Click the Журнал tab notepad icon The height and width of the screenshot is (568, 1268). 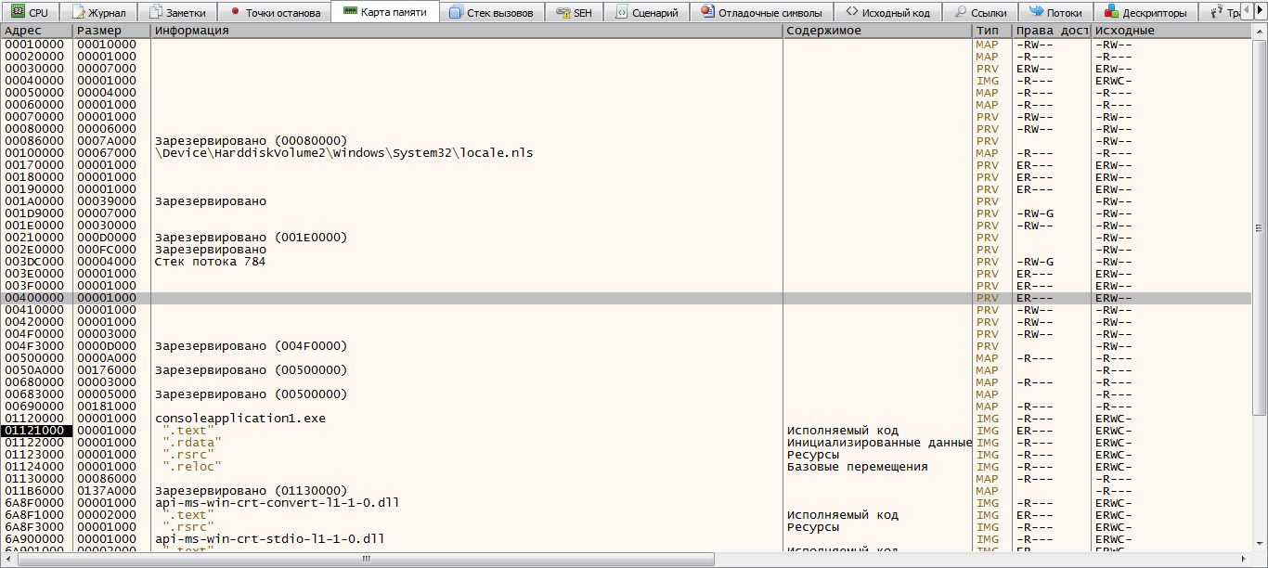79,13
